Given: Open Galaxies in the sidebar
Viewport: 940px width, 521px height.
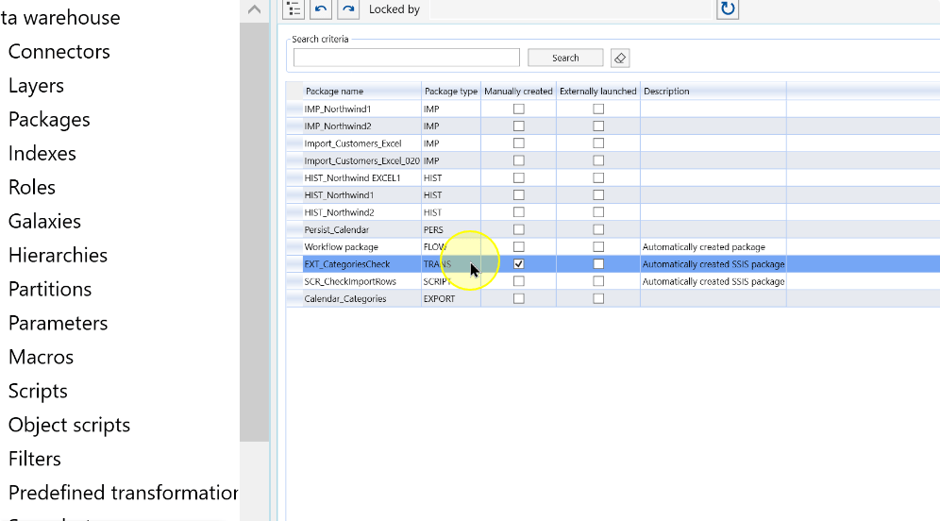Looking at the screenshot, I should [x=44, y=221].
